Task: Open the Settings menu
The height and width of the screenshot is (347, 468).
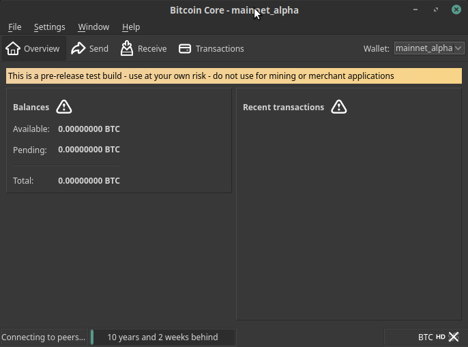Action: [50, 27]
